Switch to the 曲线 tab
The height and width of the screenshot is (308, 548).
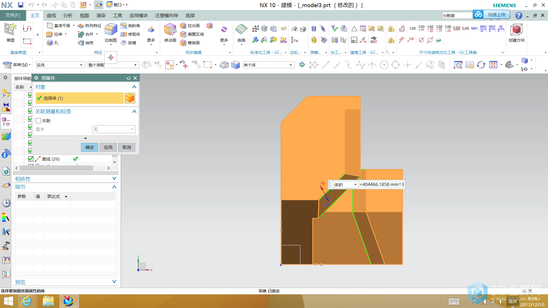[51, 15]
